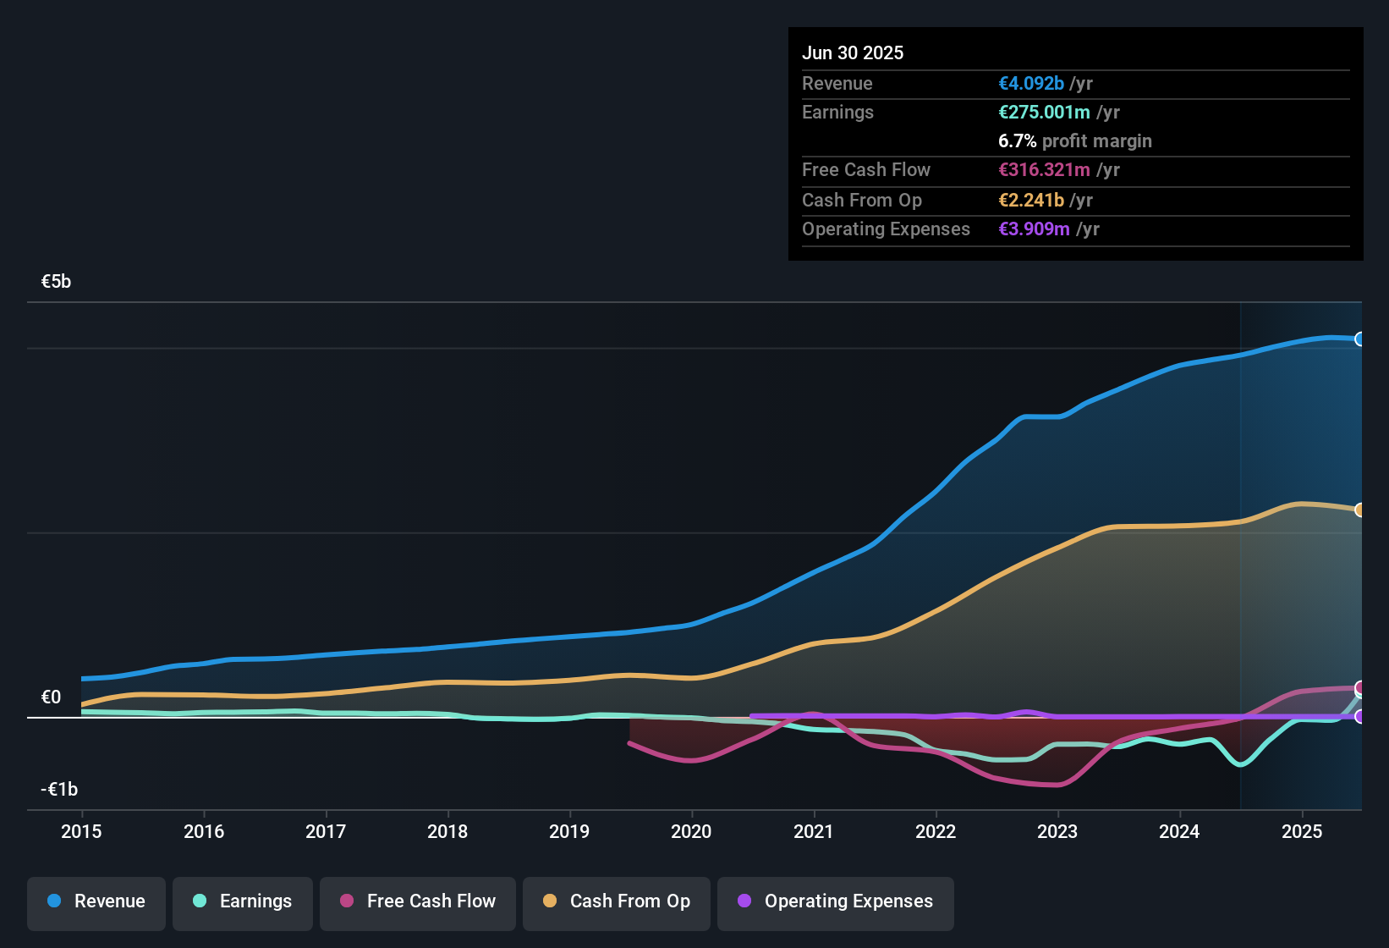Click the €5b gridline label on y-axis
1389x948 pixels.
[x=56, y=281]
